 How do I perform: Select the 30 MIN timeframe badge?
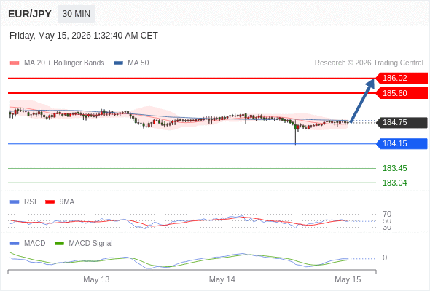(x=77, y=14)
